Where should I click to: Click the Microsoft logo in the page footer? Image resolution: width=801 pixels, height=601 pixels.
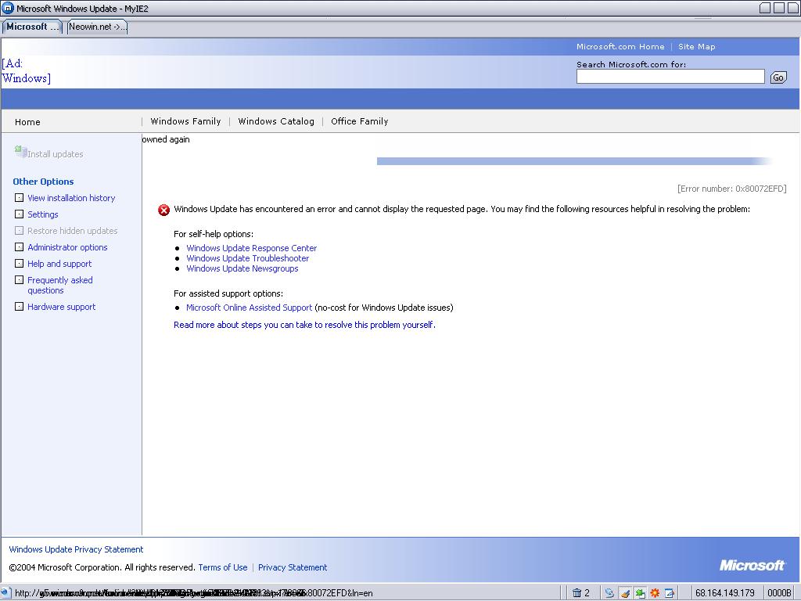click(x=752, y=564)
